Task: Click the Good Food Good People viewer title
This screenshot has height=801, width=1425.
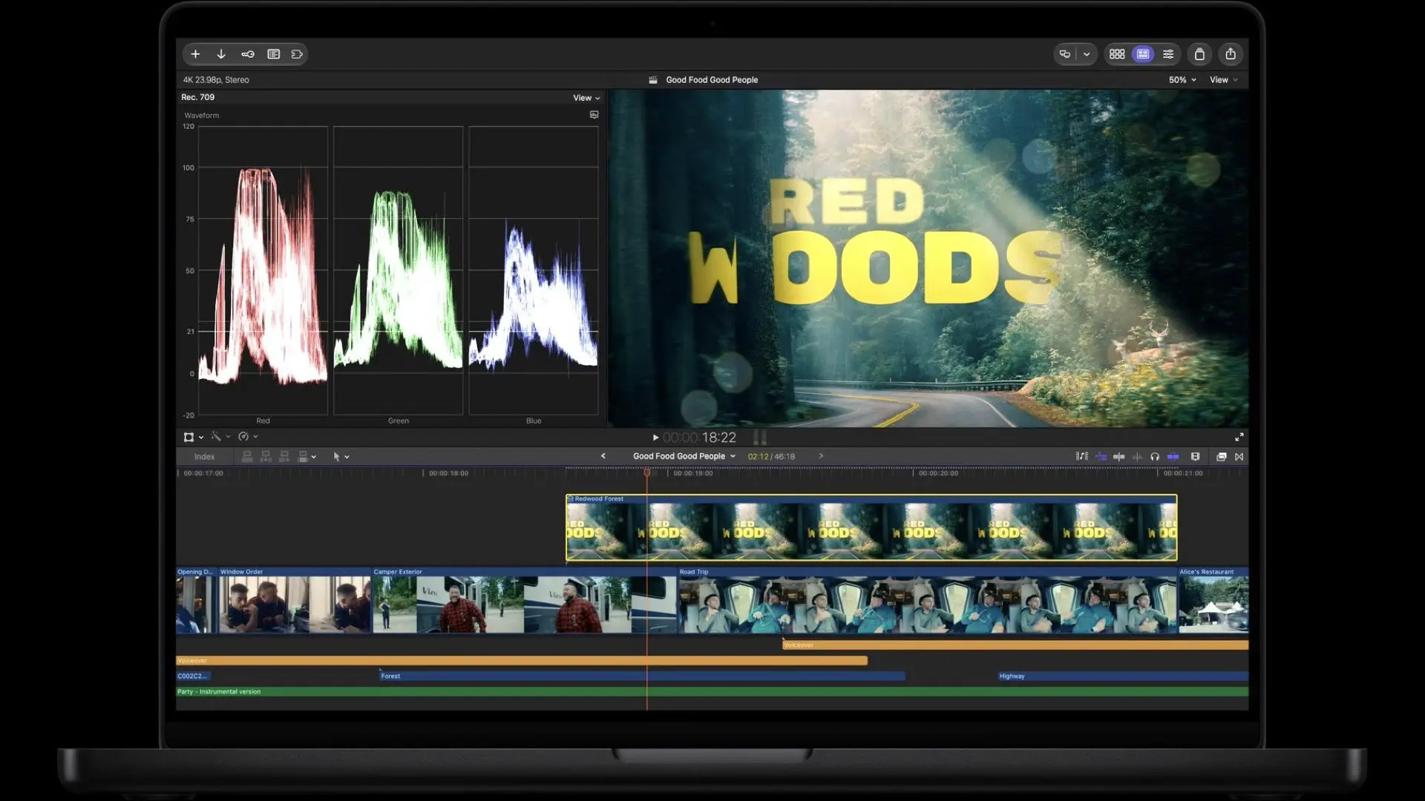Action: (x=712, y=80)
